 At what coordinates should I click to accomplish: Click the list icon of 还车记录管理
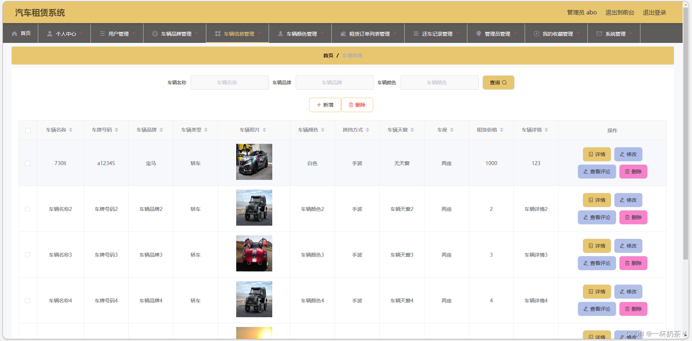416,34
